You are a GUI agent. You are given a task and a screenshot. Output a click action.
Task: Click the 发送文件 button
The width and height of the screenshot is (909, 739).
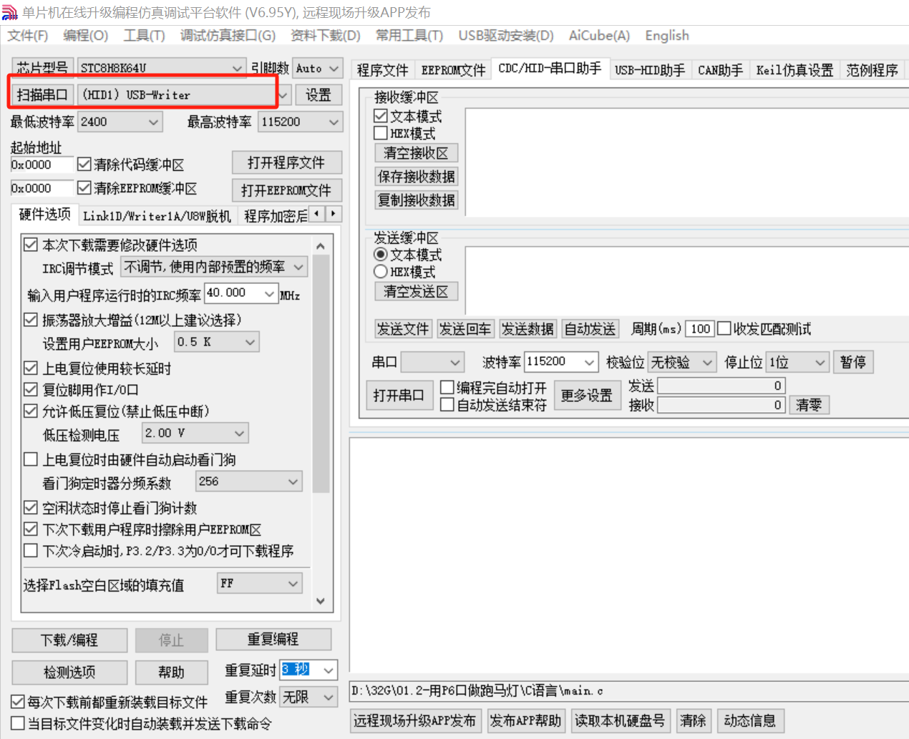click(x=403, y=328)
